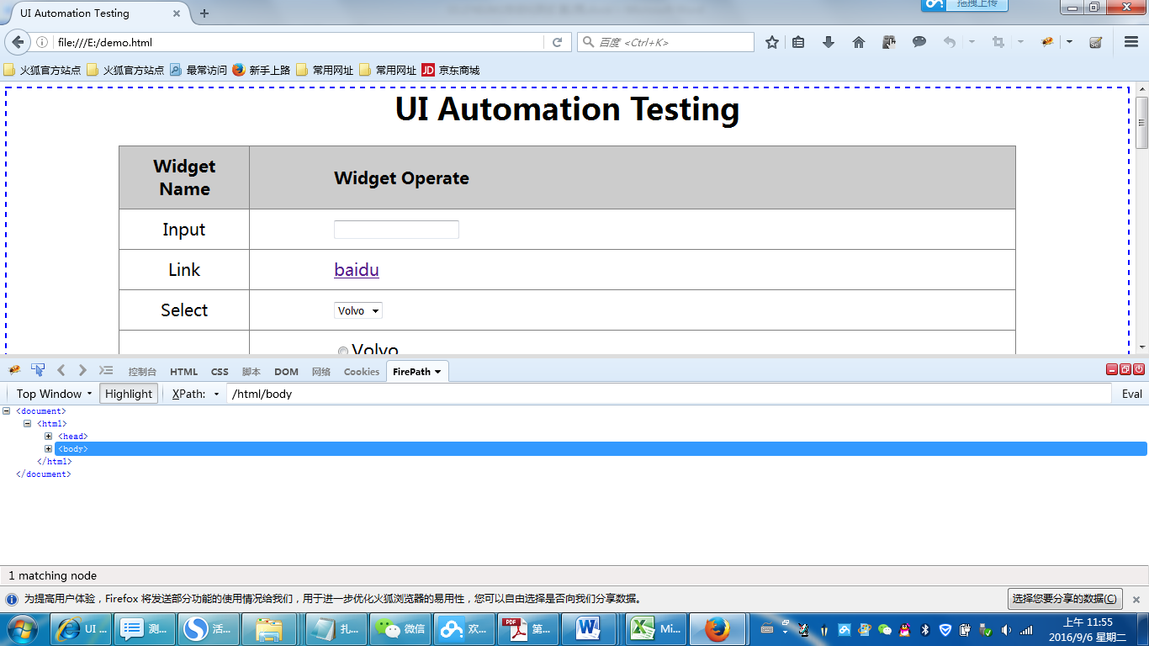Open the Top Window dropdown
This screenshot has width=1149, height=646.
(54, 394)
